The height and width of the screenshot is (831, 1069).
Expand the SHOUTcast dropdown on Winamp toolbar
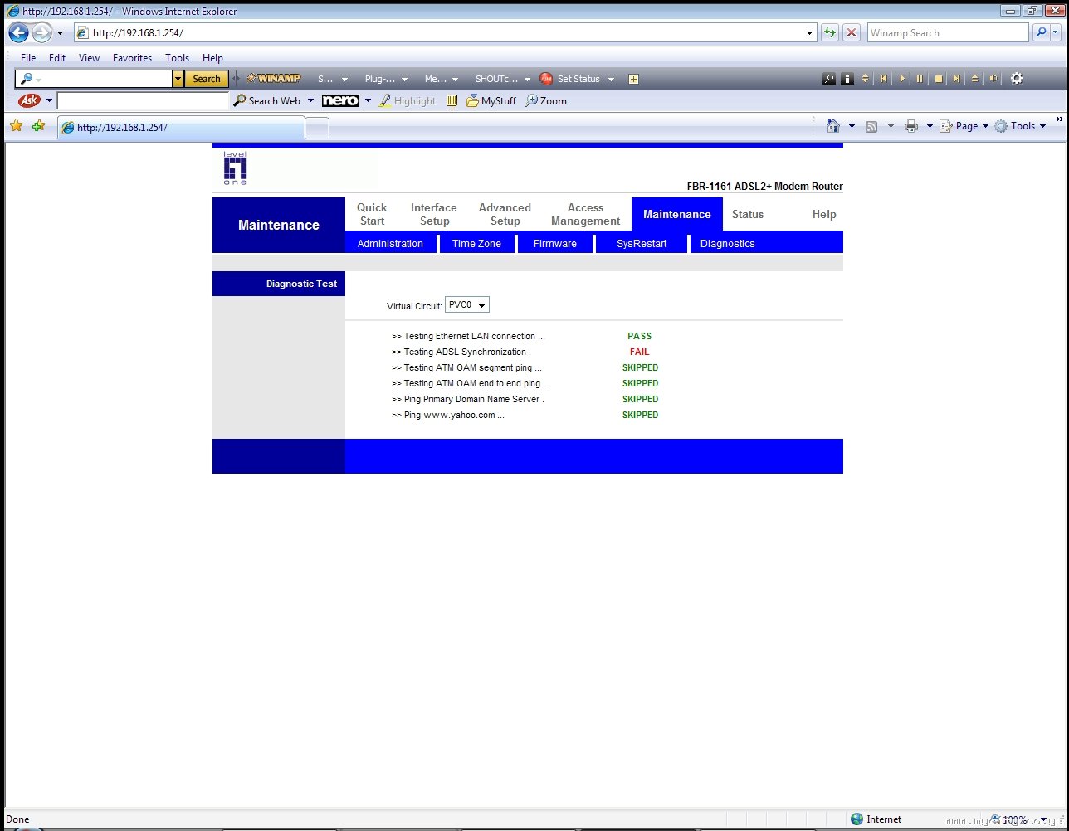coord(527,80)
